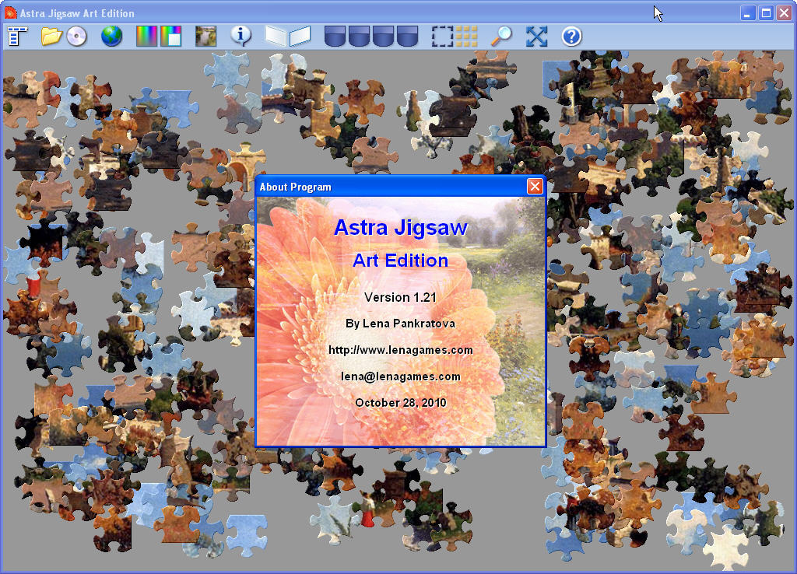Click the magnifying glass zoom icon
The image size is (797, 574).
501,37
